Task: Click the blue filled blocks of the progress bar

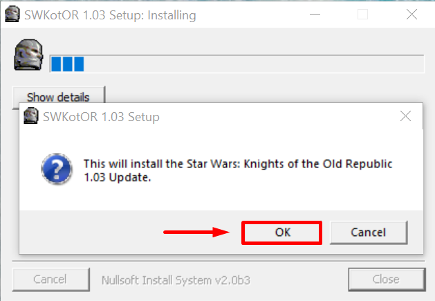Action: (67, 64)
